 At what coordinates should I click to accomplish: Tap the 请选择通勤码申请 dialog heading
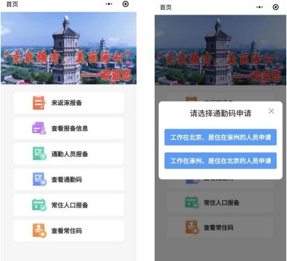click(x=221, y=113)
